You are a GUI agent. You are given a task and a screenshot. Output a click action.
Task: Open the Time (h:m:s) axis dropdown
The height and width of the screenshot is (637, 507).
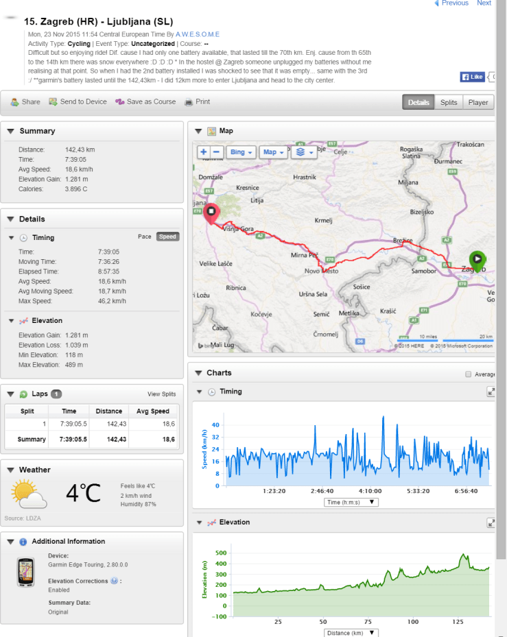point(351,502)
